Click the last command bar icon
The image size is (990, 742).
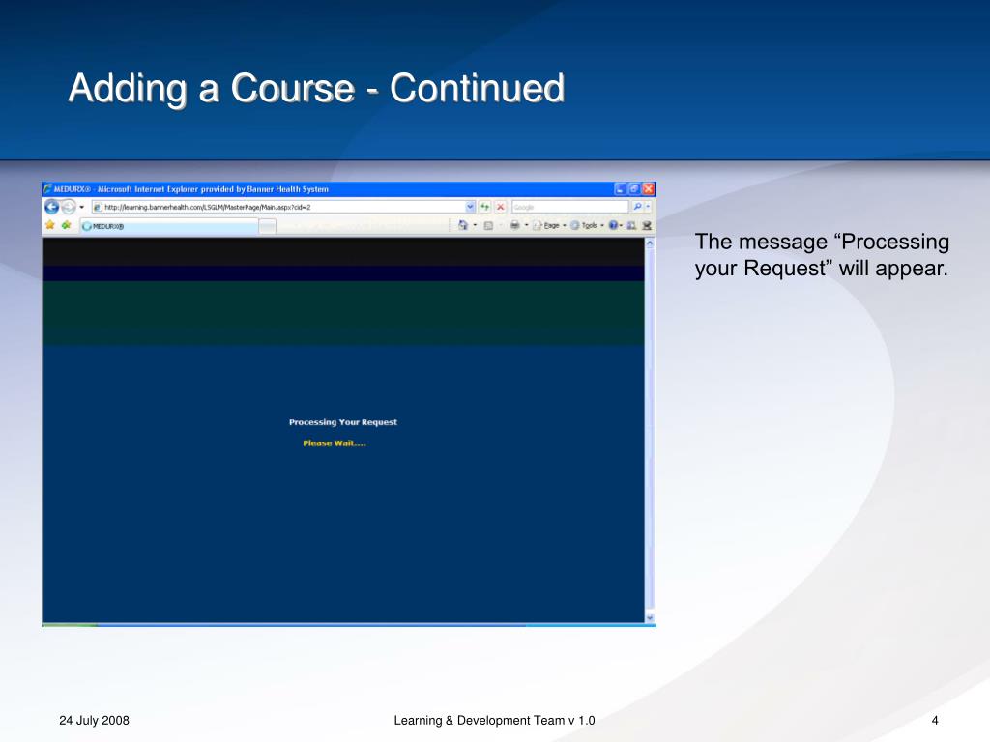coord(647,225)
